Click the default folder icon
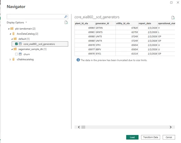Viewport: 181px width, 143px height. (15, 39)
